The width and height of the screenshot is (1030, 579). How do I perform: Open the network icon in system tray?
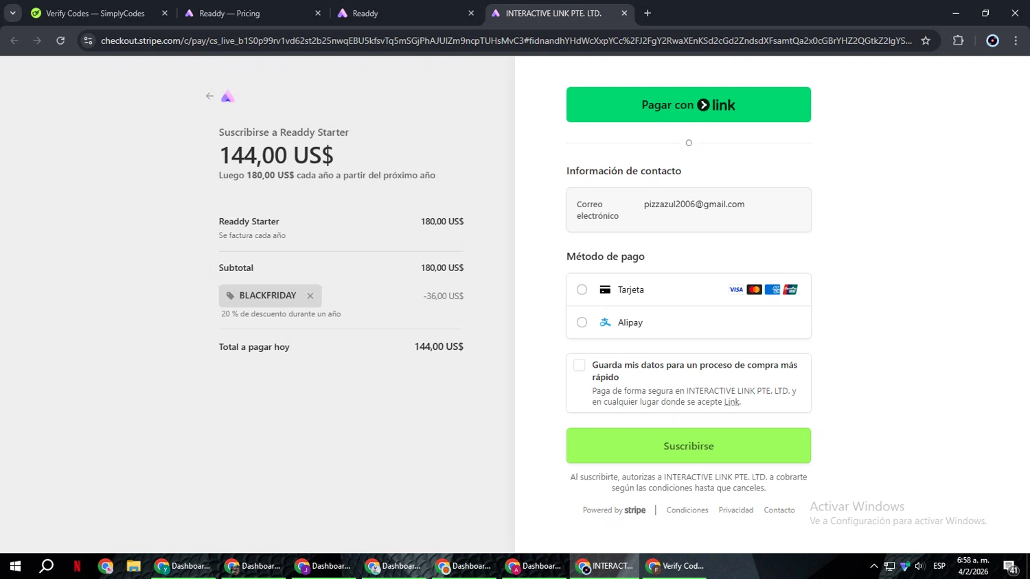click(x=889, y=566)
